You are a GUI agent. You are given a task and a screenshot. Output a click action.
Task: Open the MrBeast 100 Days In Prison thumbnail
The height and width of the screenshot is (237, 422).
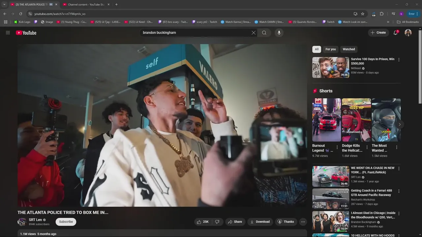331,67
